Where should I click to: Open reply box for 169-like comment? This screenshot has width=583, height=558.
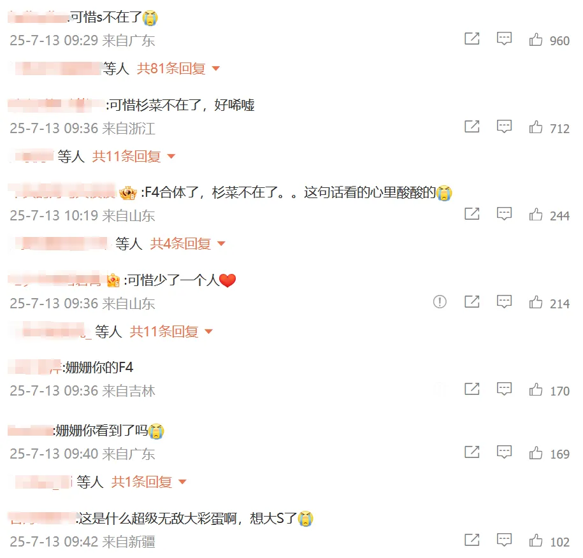(x=504, y=453)
